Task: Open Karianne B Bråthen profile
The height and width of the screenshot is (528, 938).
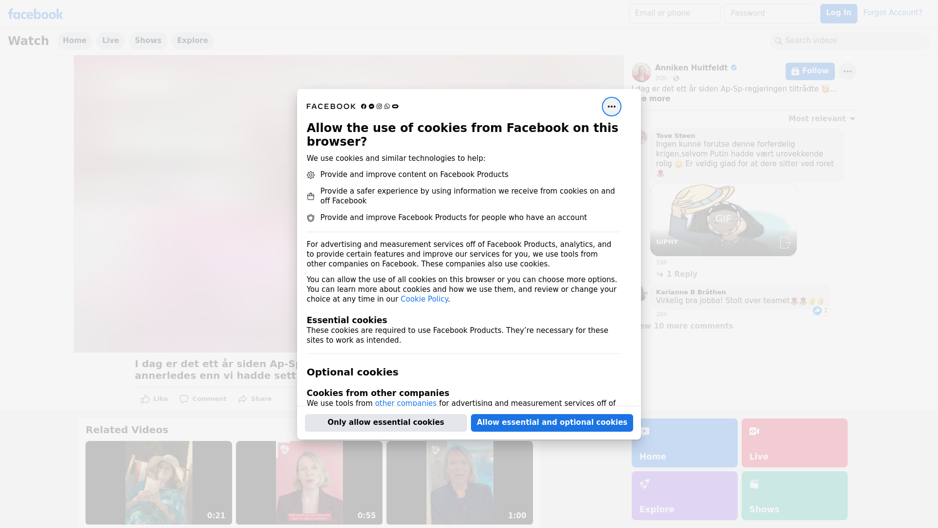Action: [x=691, y=292]
